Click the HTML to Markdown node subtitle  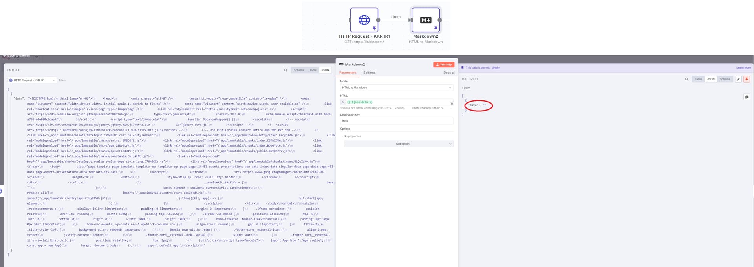coord(426,42)
